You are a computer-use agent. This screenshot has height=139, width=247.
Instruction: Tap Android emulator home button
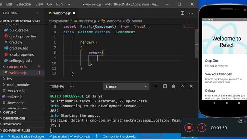(x=227, y=103)
